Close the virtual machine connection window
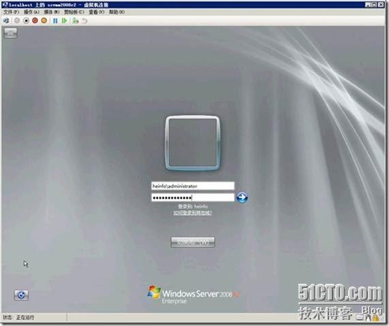The width and height of the screenshot is (389, 326). click(381, 5)
